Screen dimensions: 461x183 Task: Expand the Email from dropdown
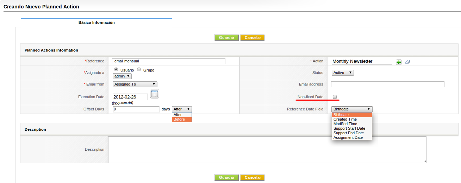click(135, 84)
